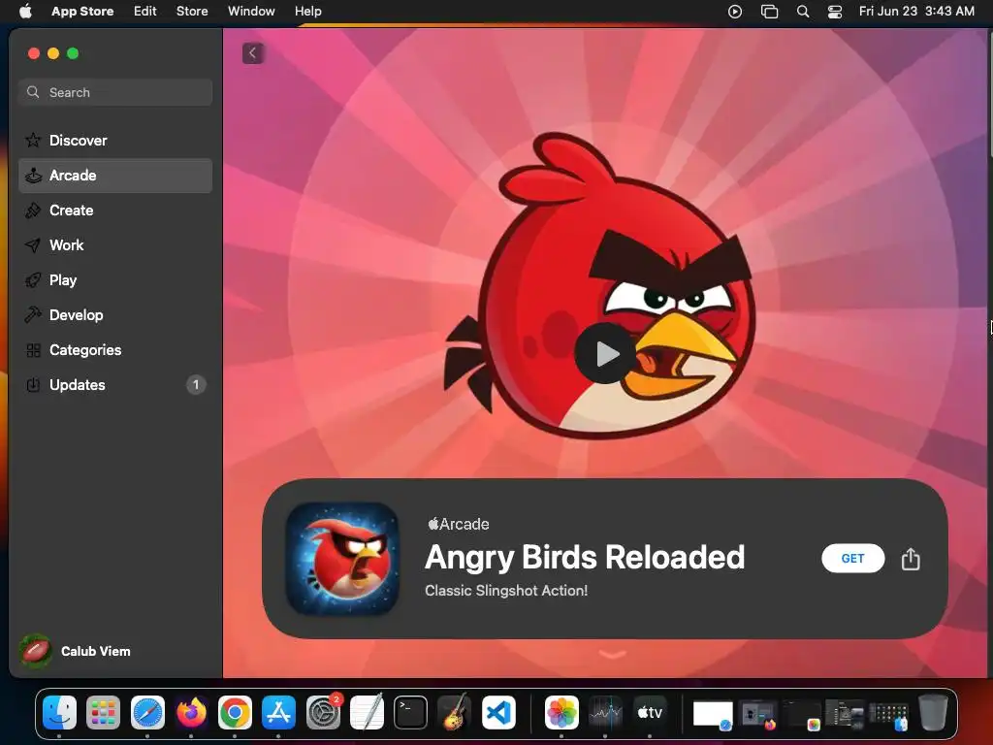The height and width of the screenshot is (745, 993).
Task: Open the Develop section
Action: [x=115, y=315]
